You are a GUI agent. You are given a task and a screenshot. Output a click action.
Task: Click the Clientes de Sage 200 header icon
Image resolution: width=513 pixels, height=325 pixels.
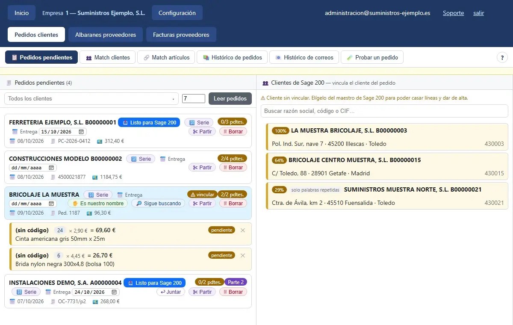coord(265,83)
